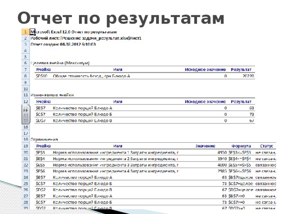Click the 'Статус' header in row 19

pos(266,146)
